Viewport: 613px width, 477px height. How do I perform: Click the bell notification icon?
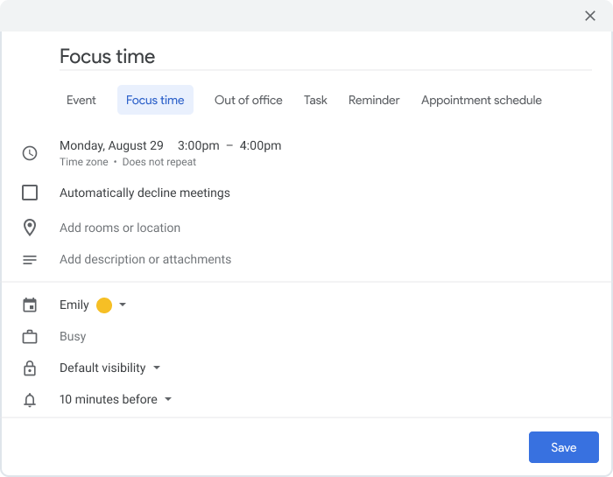[x=30, y=400]
